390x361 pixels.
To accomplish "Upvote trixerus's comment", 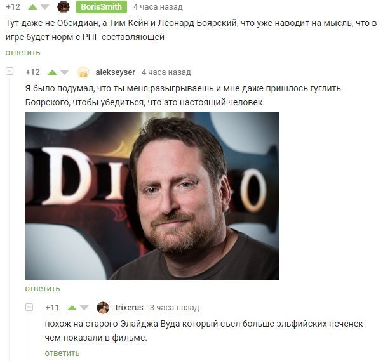I will coord(72,308).
